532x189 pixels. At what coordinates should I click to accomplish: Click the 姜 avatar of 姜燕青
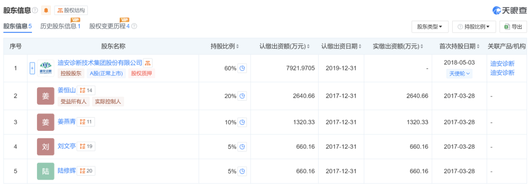(45, 122)
